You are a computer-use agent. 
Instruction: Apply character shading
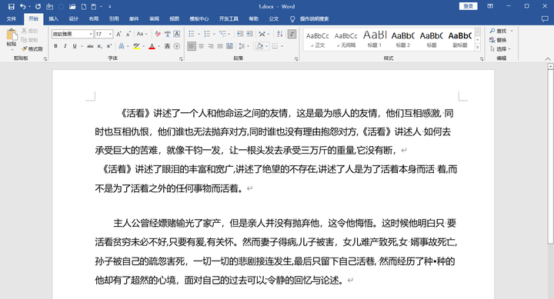click(x=168, y=46)
